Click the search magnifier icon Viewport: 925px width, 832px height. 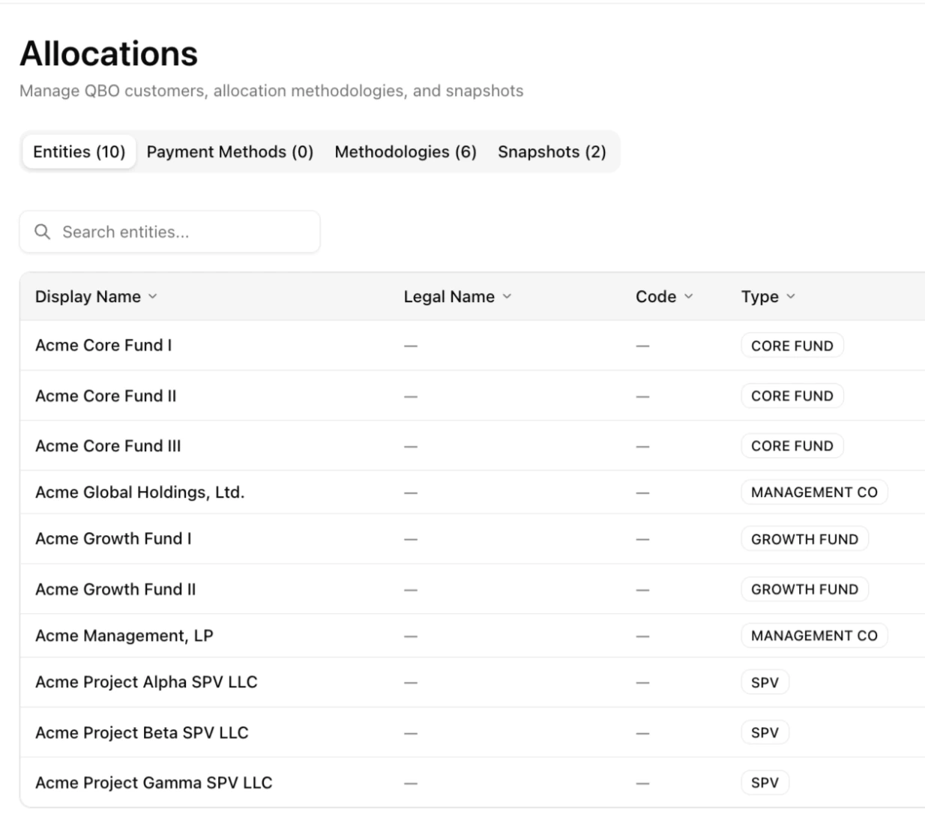[x=43, y=232]
